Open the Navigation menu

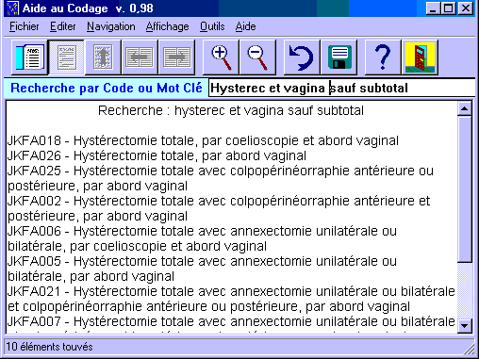[x=111, y=26]
